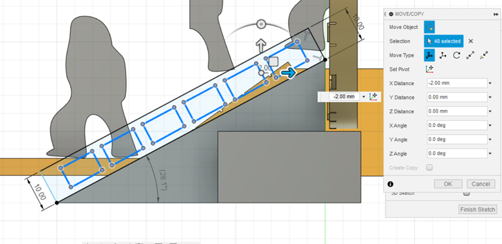
Task: Open the info icon in MOVE/COPY dialog
Action: (x=390, y=184)
